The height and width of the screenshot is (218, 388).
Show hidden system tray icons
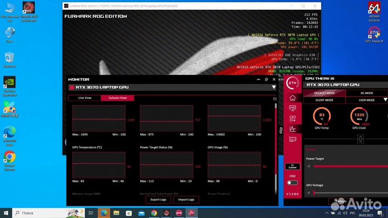tap(327, 213)
